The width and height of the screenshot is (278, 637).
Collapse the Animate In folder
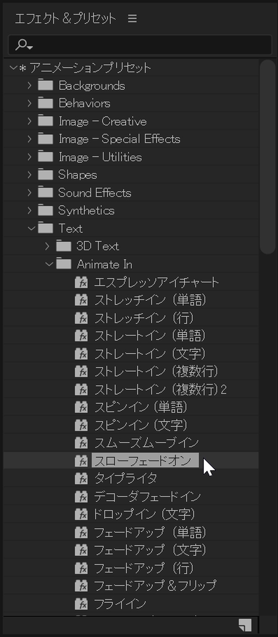pos(49,264)
